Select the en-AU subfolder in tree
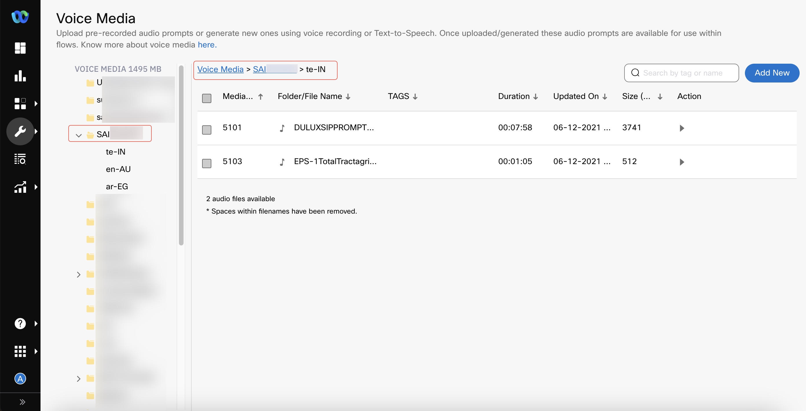Image resolution: width=806 pixels, height=411 pixels. (118, 169)
